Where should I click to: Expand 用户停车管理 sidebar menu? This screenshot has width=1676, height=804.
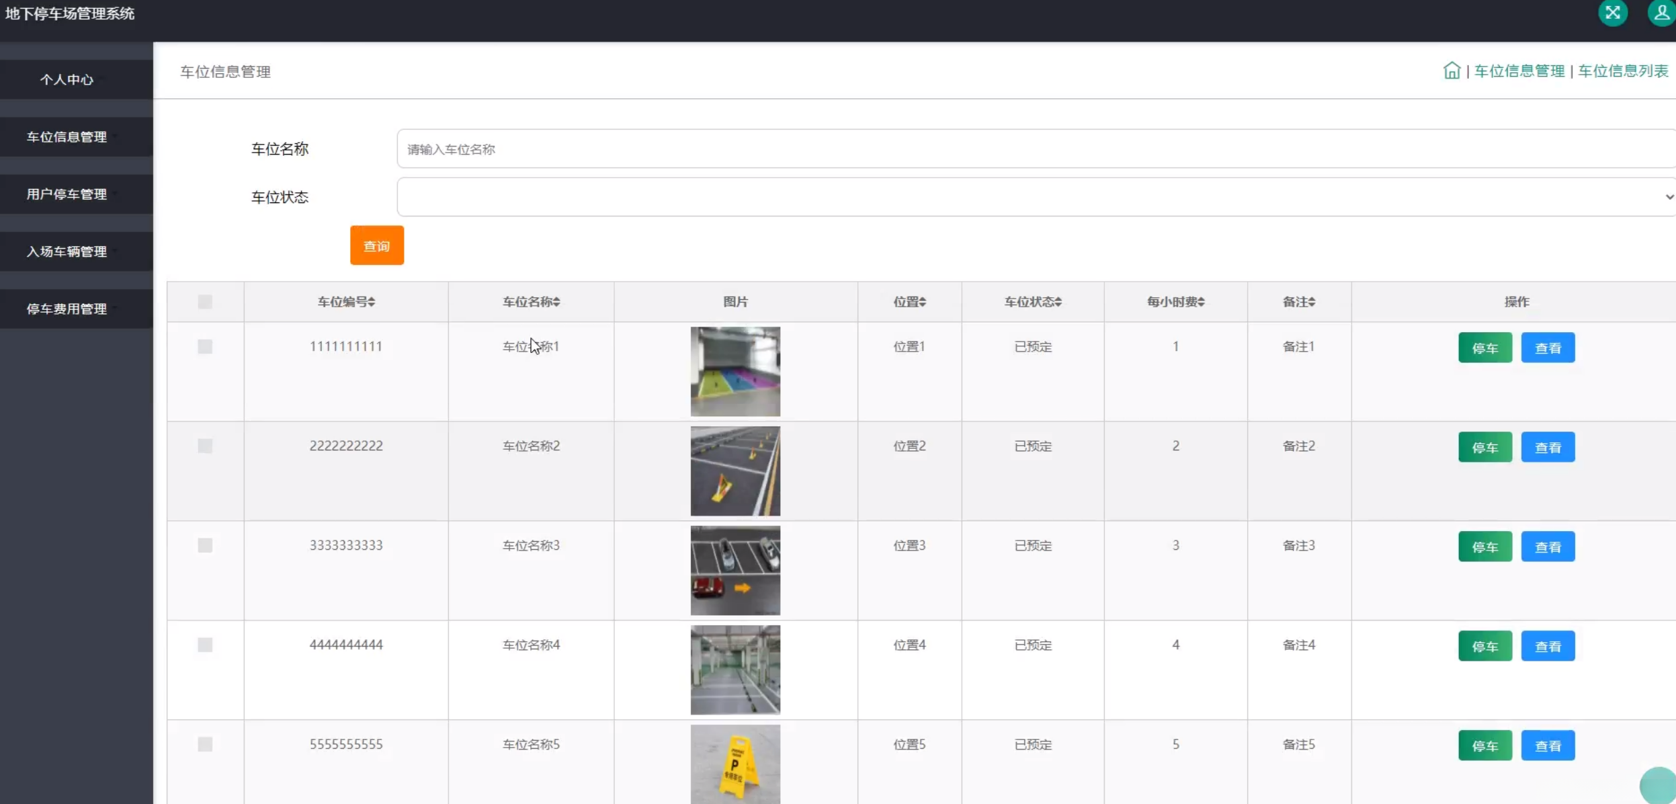click(67, 194)
